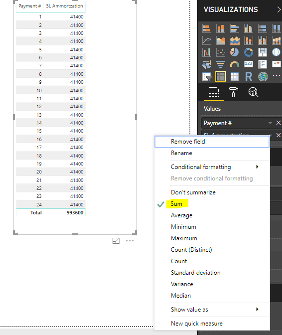Choose Remove field from context menu
This screenshot has width=282, height=335.
[212, 142]
